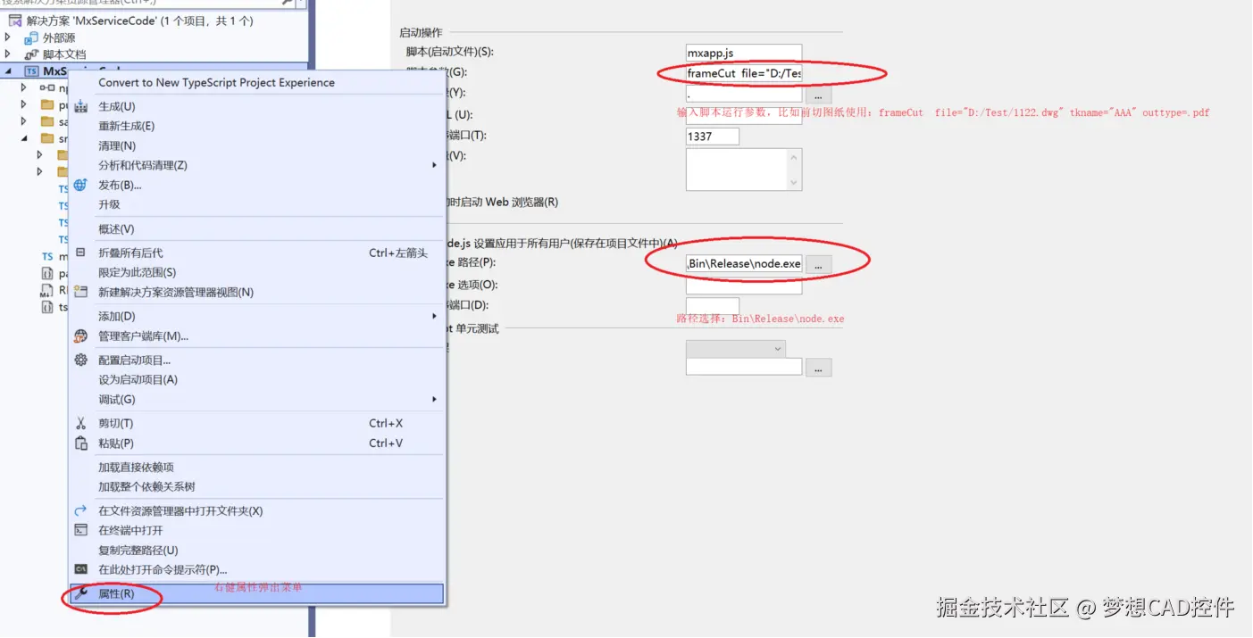Click the npm node icon in the tree
The height and width of the screenshot is (638, 1253).
point(47,88)
